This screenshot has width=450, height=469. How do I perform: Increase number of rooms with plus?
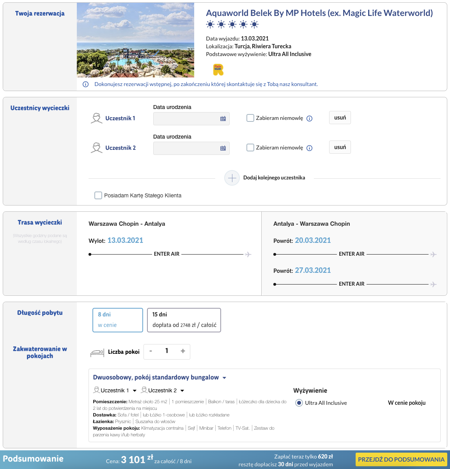point(183,351)
